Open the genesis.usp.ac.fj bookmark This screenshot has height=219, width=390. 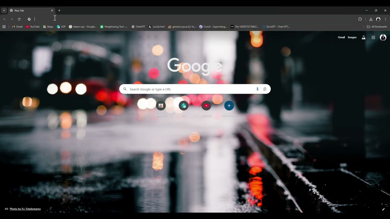coord(182,27)
